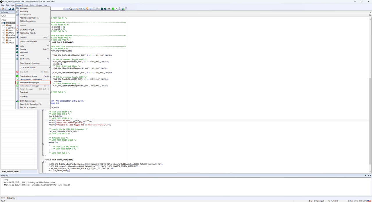The width and height of the screenshot is (372, 202).
Task: Click the Save toolbar icon
Action: coord(10,9)
